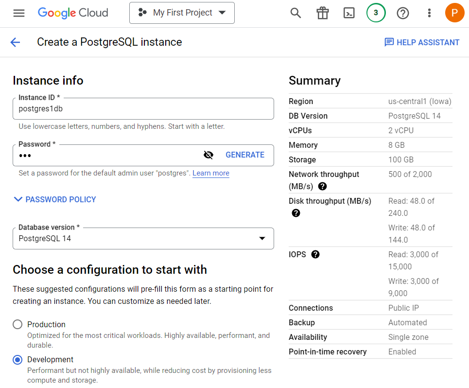Click the Generate password button
Image resolution: width=469 pixels, height=388 pixels.
click(245, 155)
